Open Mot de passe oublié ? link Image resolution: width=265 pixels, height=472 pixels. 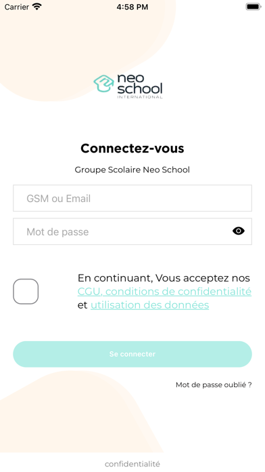point(214,385)
